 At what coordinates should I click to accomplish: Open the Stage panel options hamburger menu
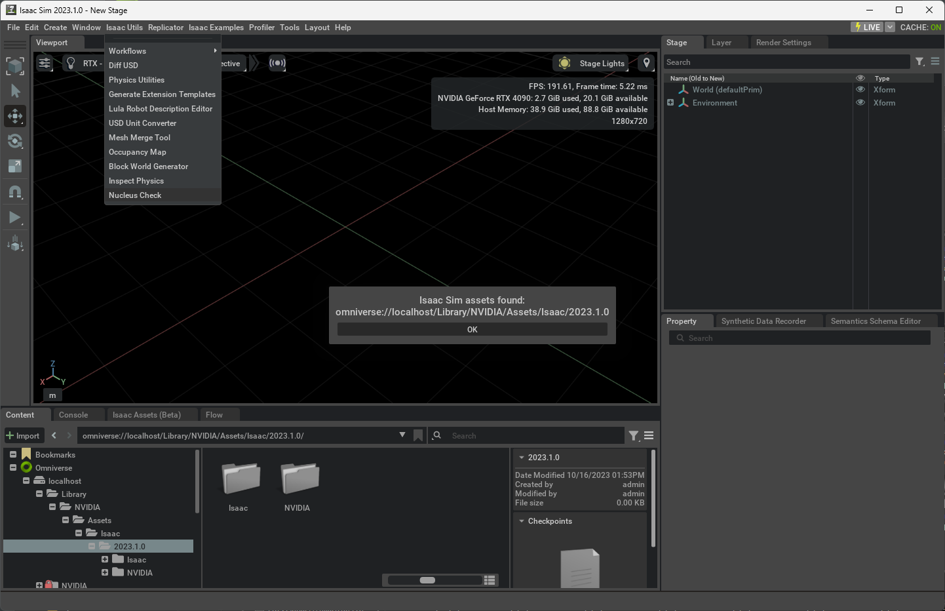tap(935, 62)
